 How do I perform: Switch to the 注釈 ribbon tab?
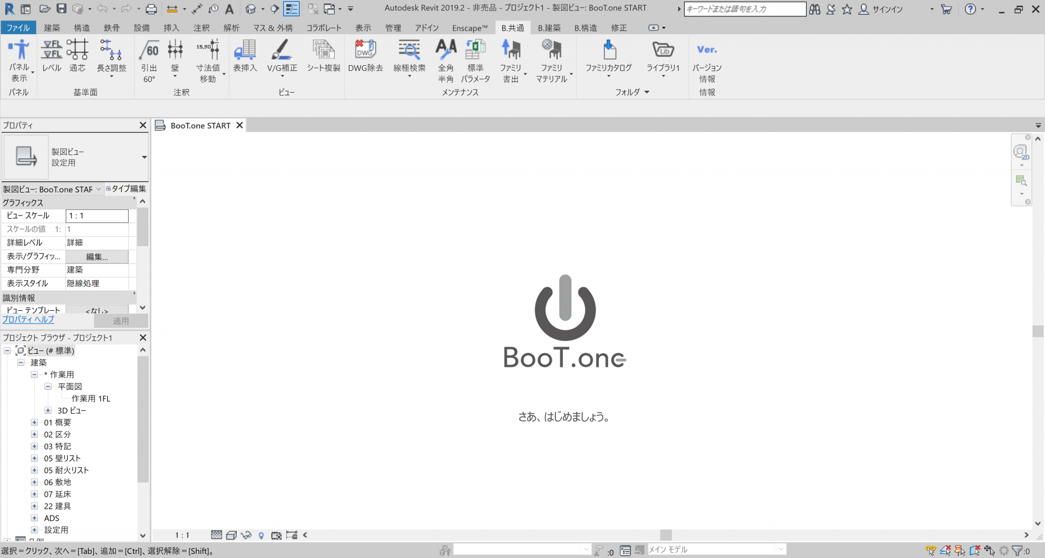click(202, 28)
